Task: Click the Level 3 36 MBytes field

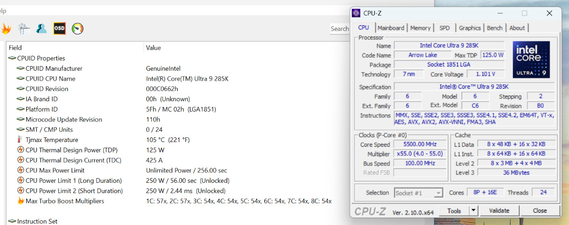Action: point(516,172)
